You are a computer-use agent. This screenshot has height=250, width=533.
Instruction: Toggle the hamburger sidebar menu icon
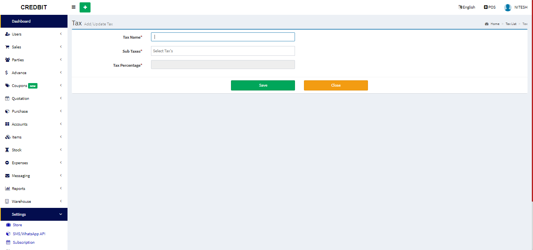tap(74, 7)
